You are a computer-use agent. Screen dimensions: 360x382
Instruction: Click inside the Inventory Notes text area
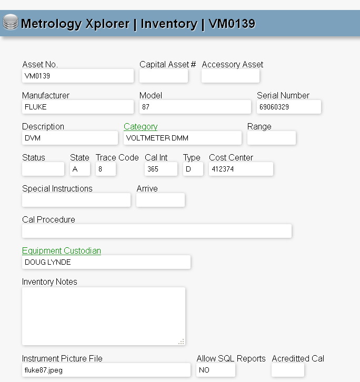coord(104,316)
